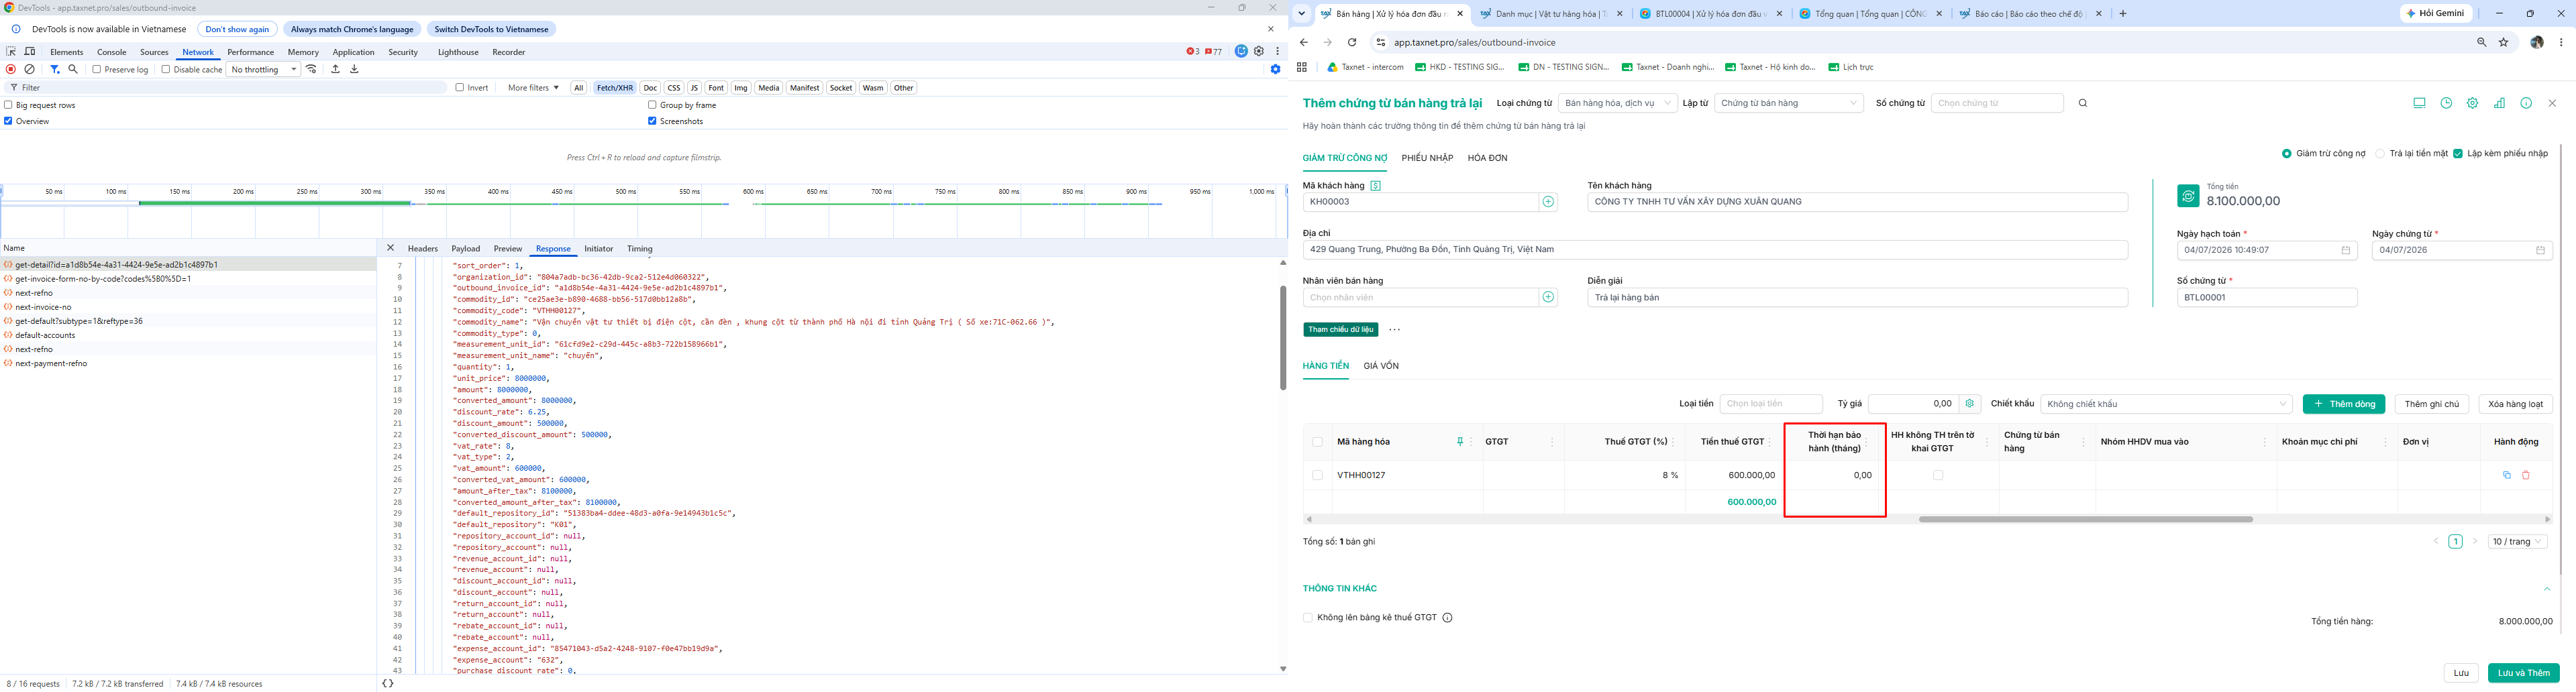This screenshot has width=2576, height=692.
Task: Click the search icon beside Số chứng từ
Action: (2082, 103)
